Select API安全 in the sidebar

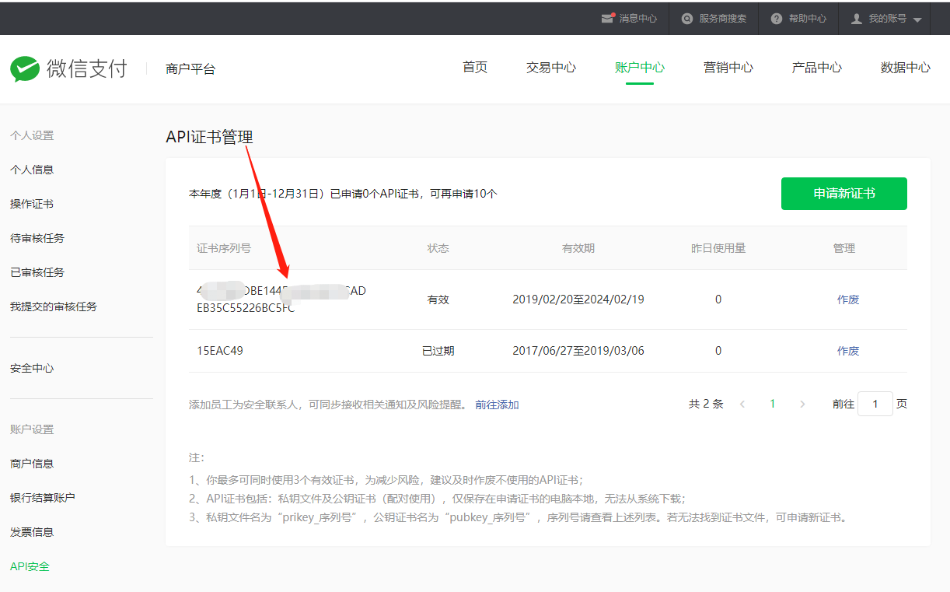click(30, 566)
